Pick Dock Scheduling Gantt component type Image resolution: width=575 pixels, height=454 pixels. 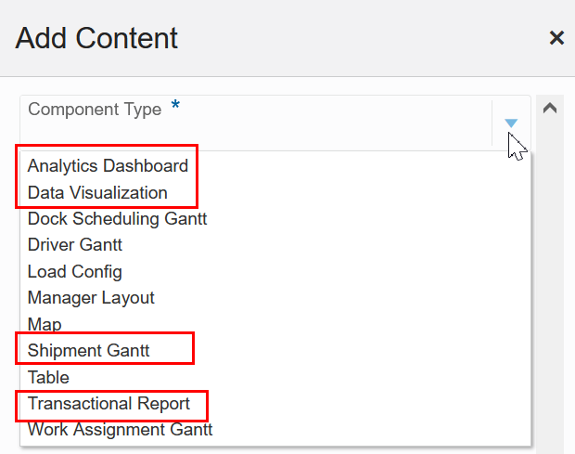point(117,219)
